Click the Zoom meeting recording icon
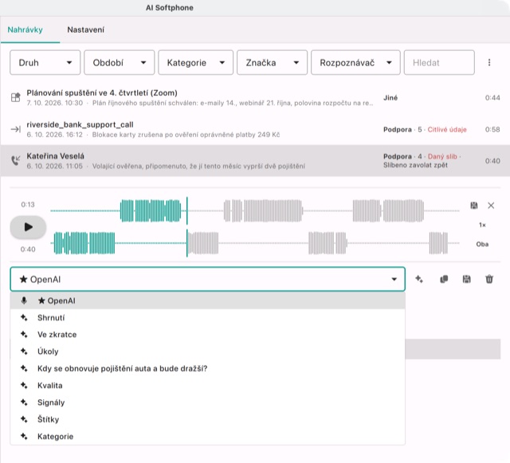The width and height of the screenshot is (510, 463). [x=15, y=97]
